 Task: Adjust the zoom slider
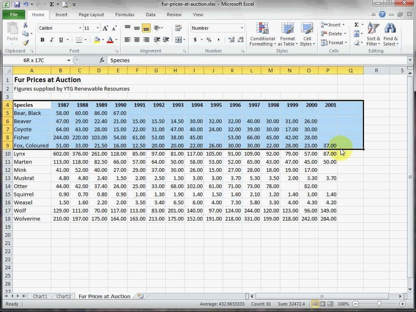click(x=379, y=303)
